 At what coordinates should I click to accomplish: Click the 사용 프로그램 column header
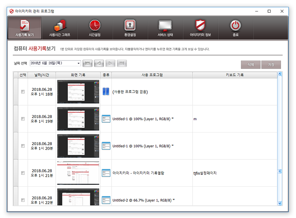coord(152,75)
